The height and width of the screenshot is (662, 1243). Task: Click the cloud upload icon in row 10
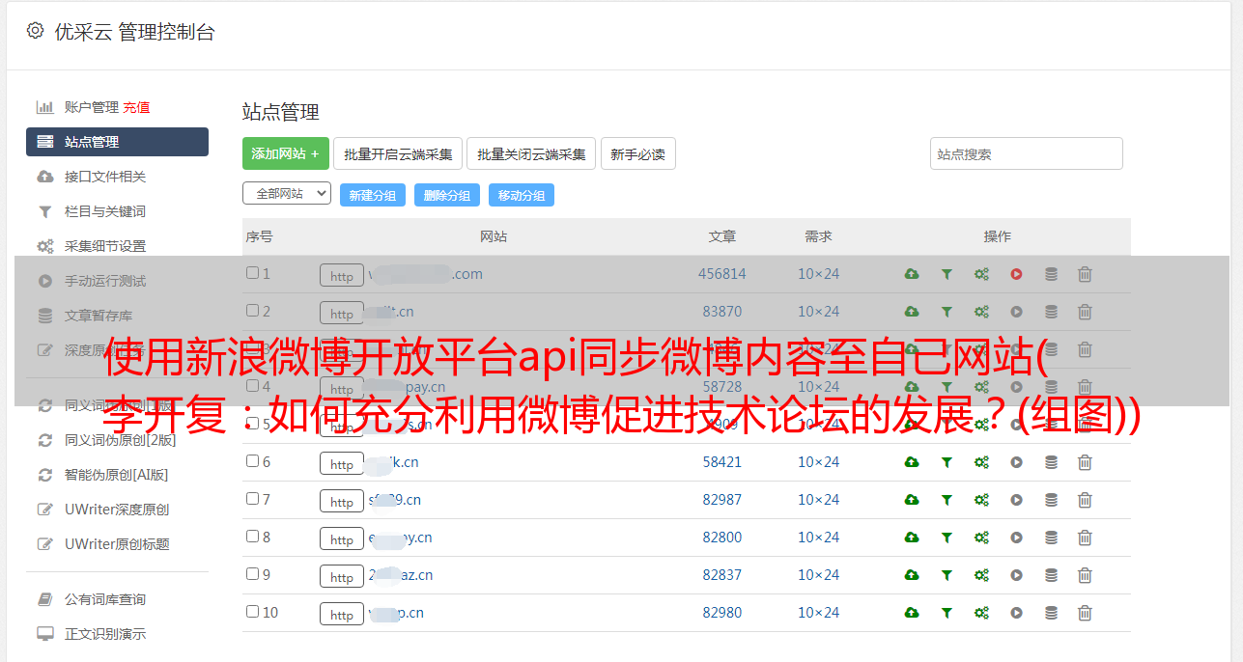912,613
